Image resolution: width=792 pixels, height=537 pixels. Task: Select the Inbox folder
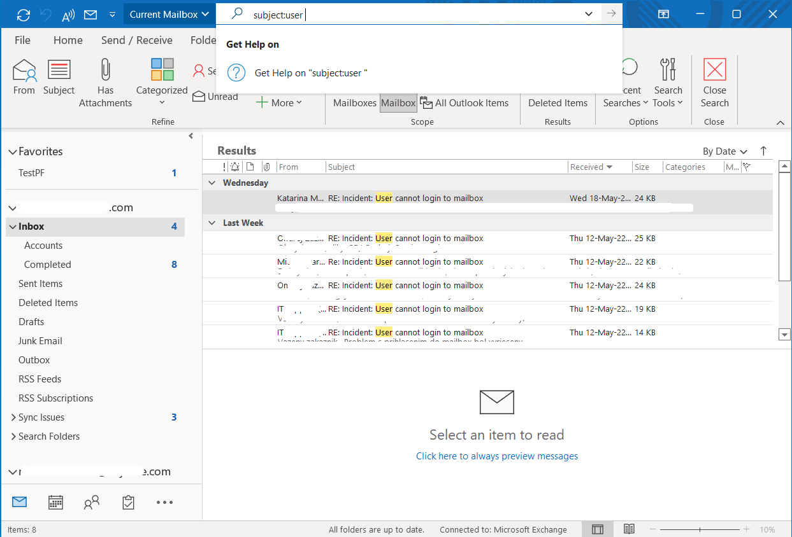pos(96,227)
